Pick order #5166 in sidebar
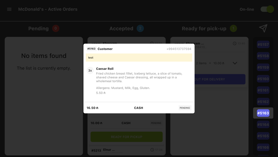Image resolution: width=278 pixels, height=157 pixels. 263,148
